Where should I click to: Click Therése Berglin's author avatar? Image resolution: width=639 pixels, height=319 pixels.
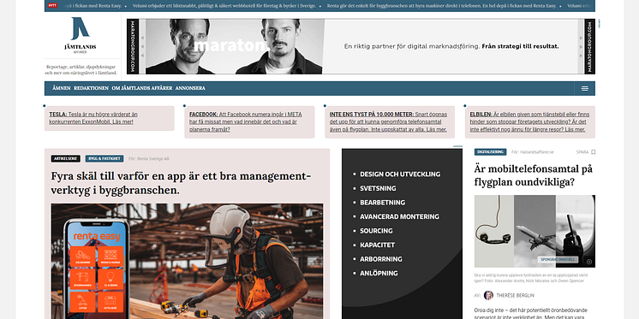click(488, 295)
